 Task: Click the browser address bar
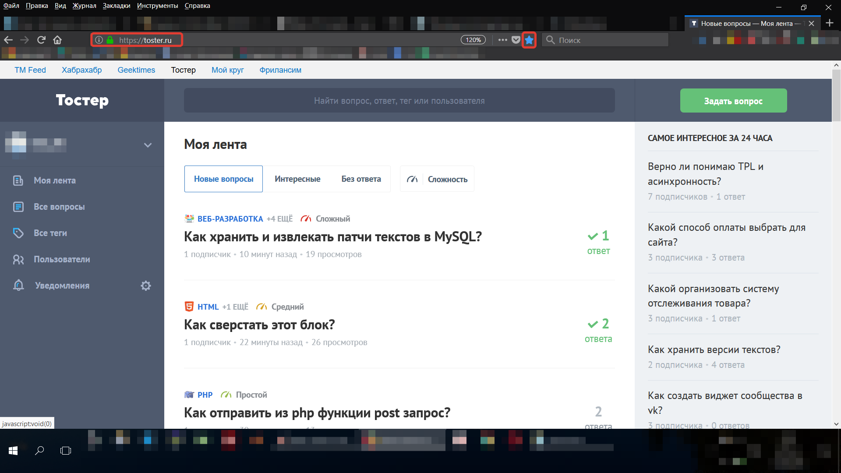click(276, 40)
